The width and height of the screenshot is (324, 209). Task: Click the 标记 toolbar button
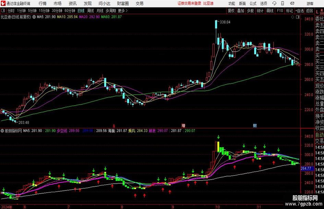click(x=289, y=11)
